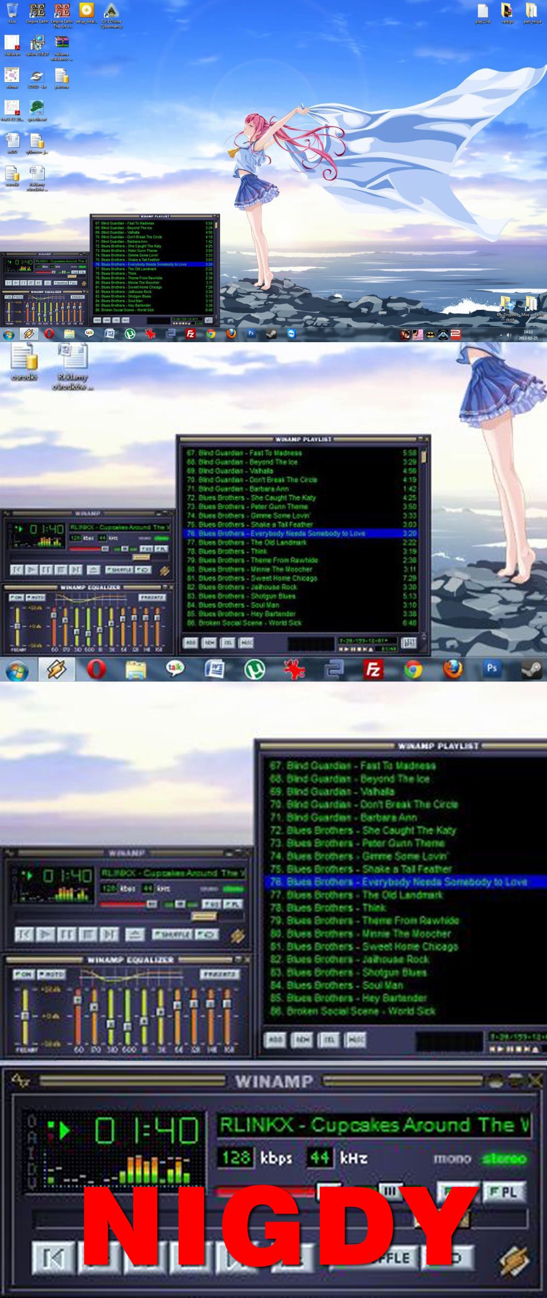Open the E.Y.E Divine Cybermancy desktop shortcut
The image size is (547, 1298).
tap(112, 15)
